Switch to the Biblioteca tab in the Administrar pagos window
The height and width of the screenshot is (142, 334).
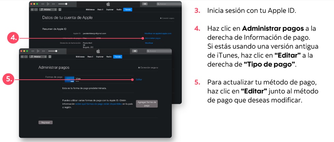pyautogui.click(x=80, y=57)
